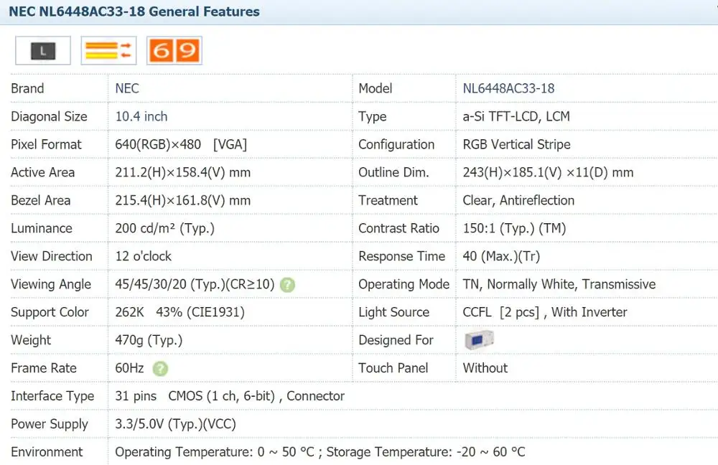Select the 'CCFL [2 pcs] , With Inverter' value

[545, 312]
